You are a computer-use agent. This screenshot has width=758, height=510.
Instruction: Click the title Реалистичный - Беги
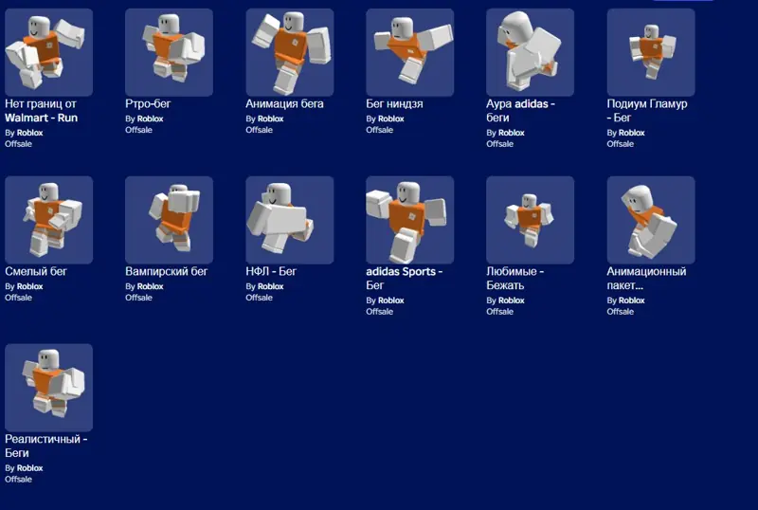tap(45, 446)
